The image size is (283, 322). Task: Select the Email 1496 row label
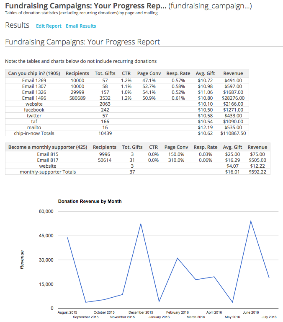tap(34, 98)
